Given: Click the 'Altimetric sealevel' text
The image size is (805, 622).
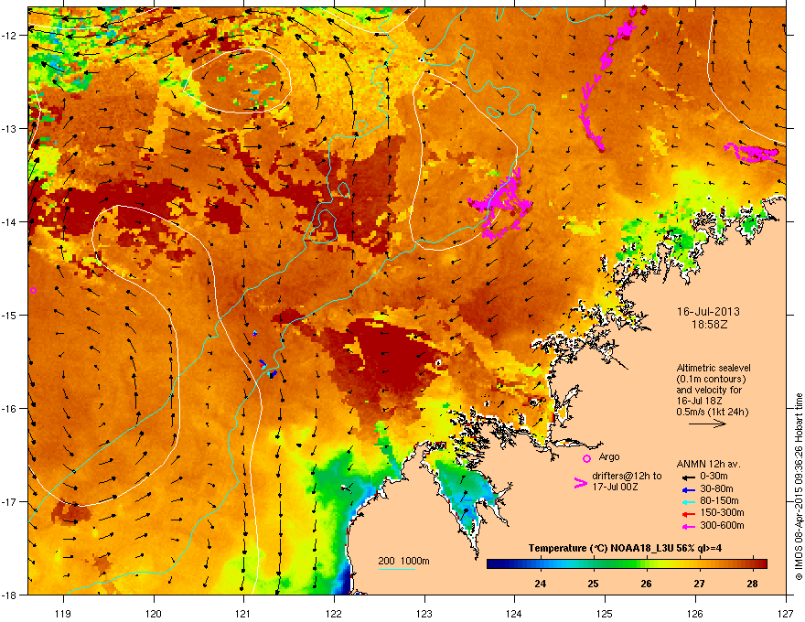Looking at the screenshot, I should tap(714, 368).
